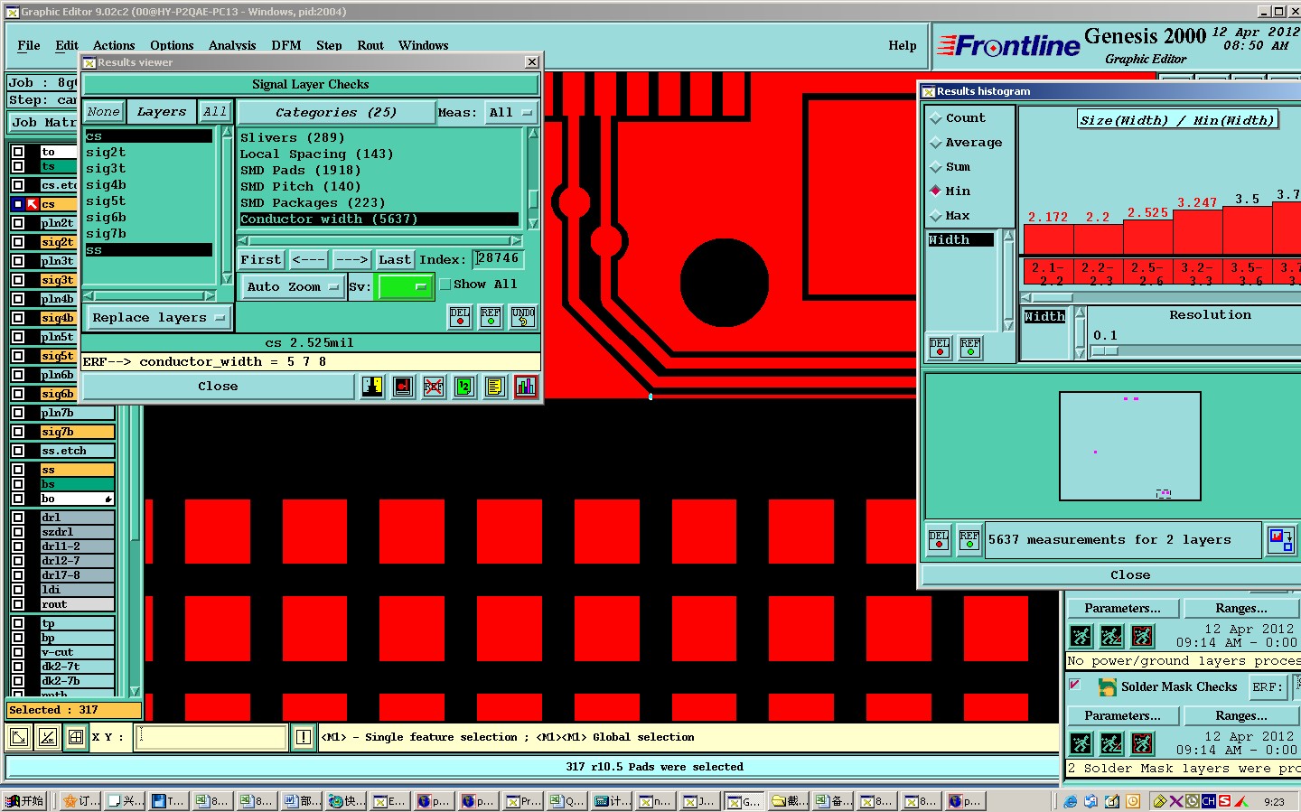Toggle the checkbox next to drl layer
Screen dimensions: 1301x812
coord(18,518)
